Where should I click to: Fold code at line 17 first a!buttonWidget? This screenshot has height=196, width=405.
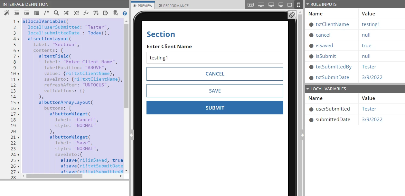pyautogui.click(x=18, y=114)
